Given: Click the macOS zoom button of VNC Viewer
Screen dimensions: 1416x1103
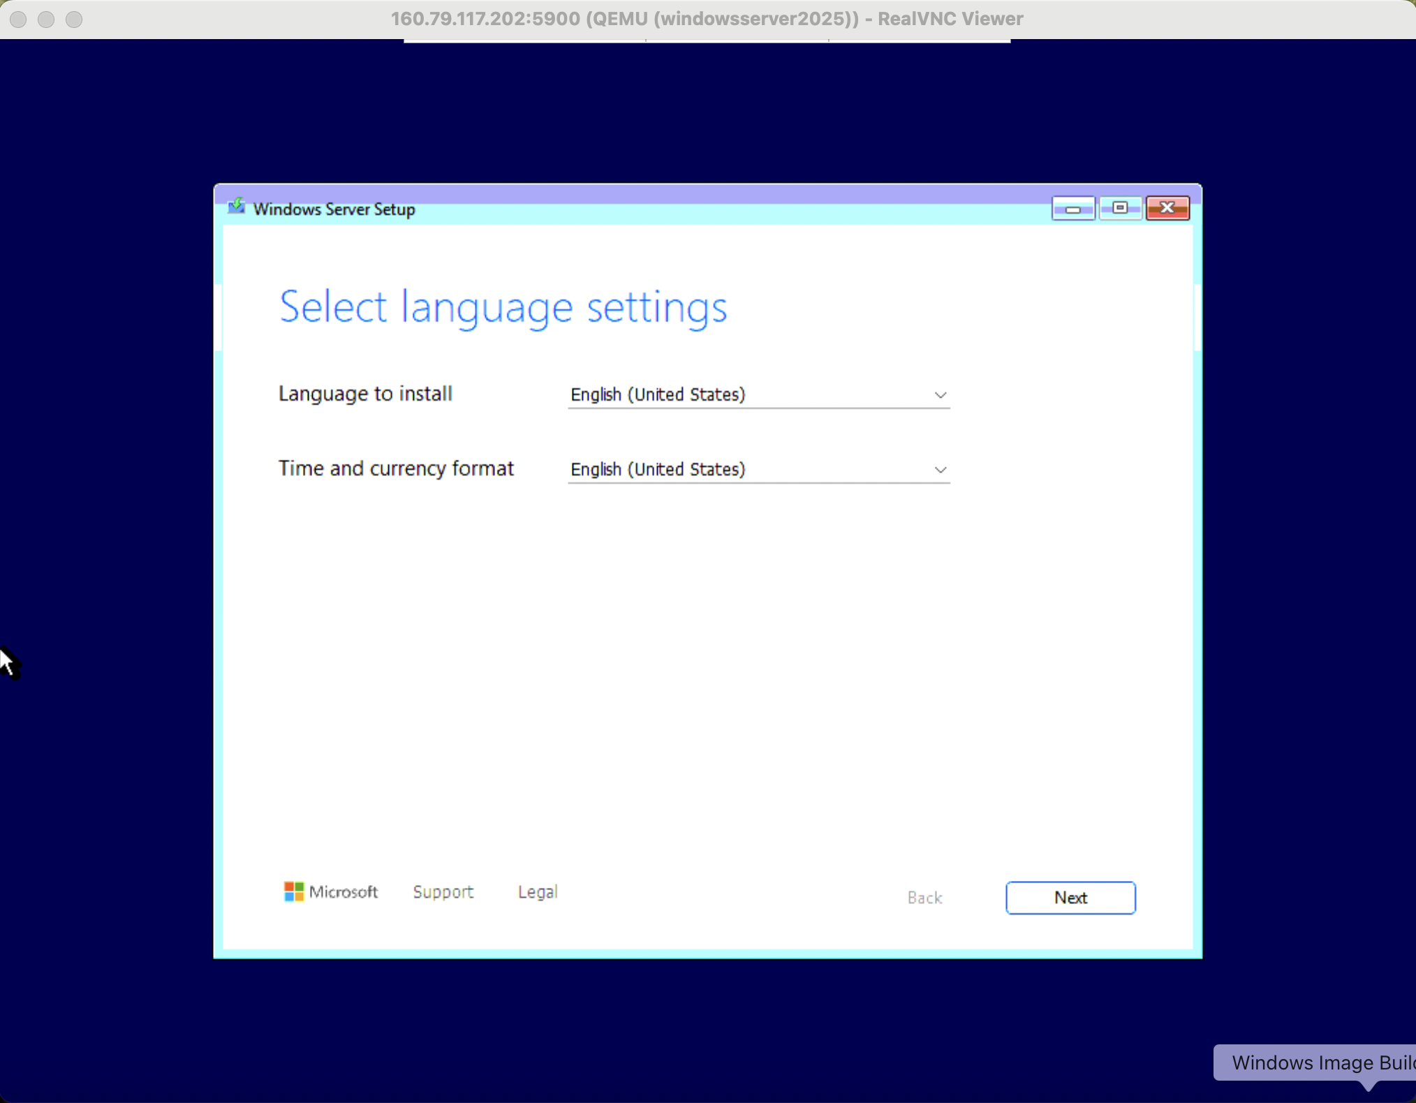Looking at the screenshot, I should point(74,19).
